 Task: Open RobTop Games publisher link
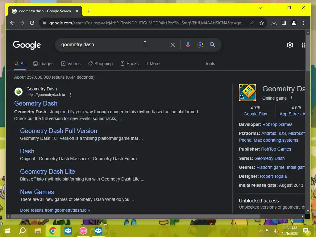coord(276,149)
